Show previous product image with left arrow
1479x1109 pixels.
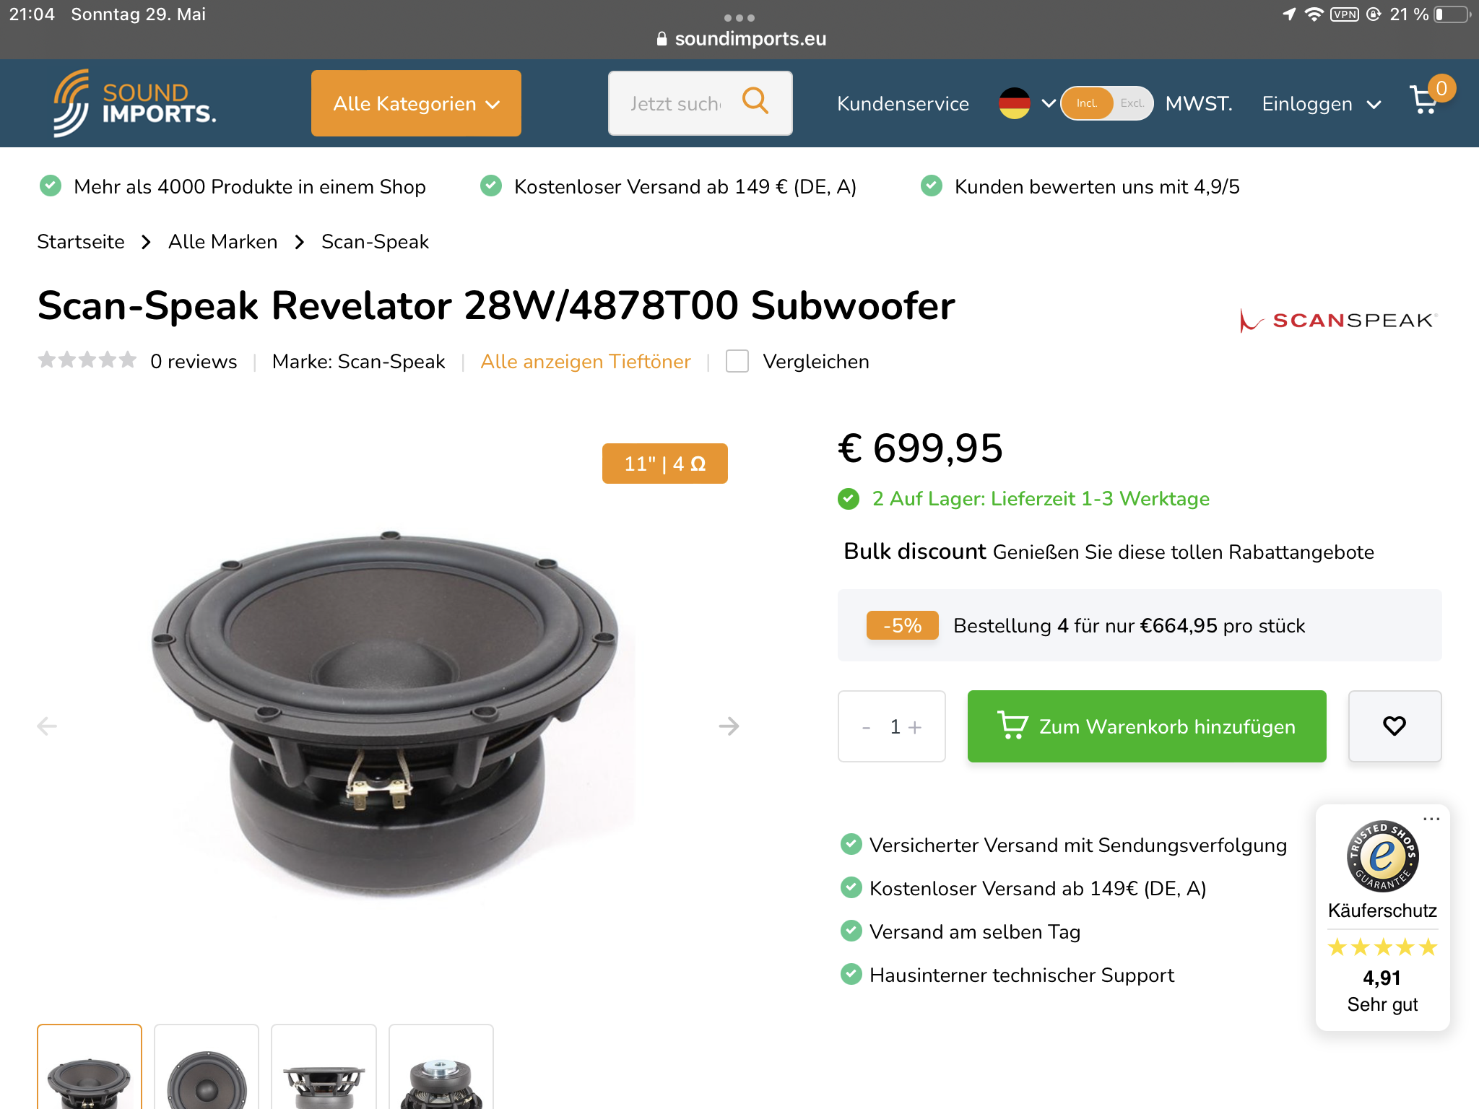tap(47, 726)
